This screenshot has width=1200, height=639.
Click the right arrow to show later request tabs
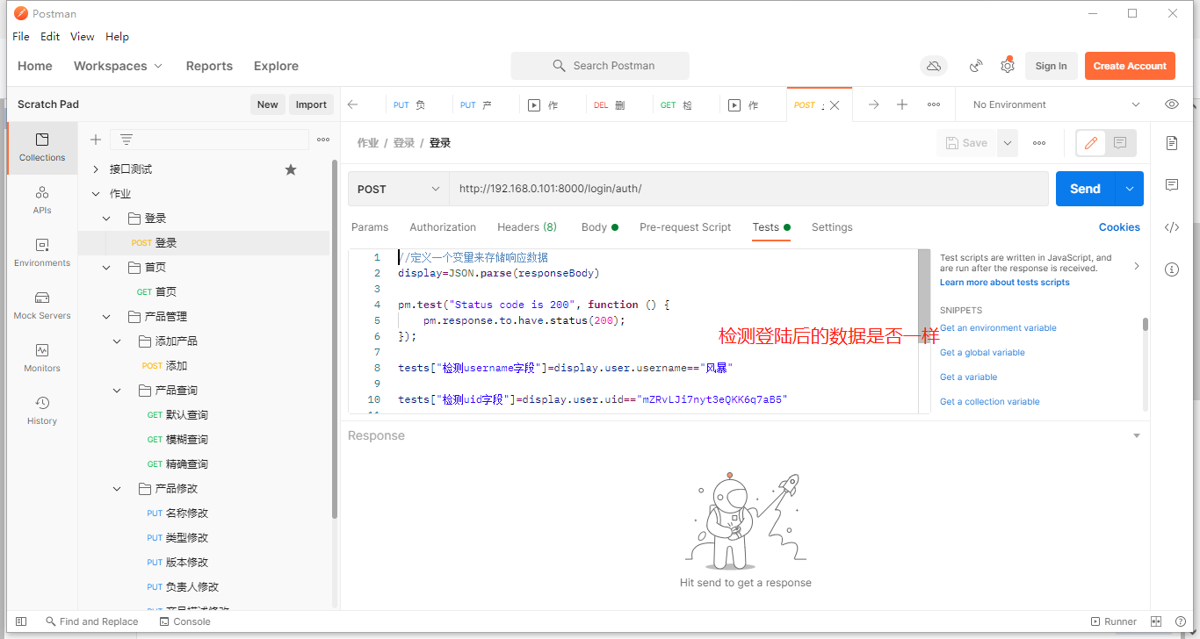874,104
